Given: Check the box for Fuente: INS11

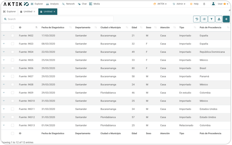Looking at the screenshot, I should (12, 109).
